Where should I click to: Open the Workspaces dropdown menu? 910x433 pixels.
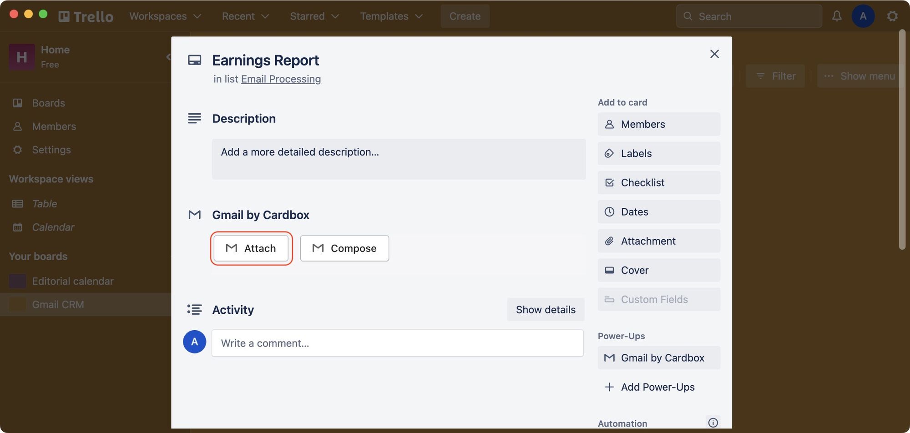(x=165, y=16)
